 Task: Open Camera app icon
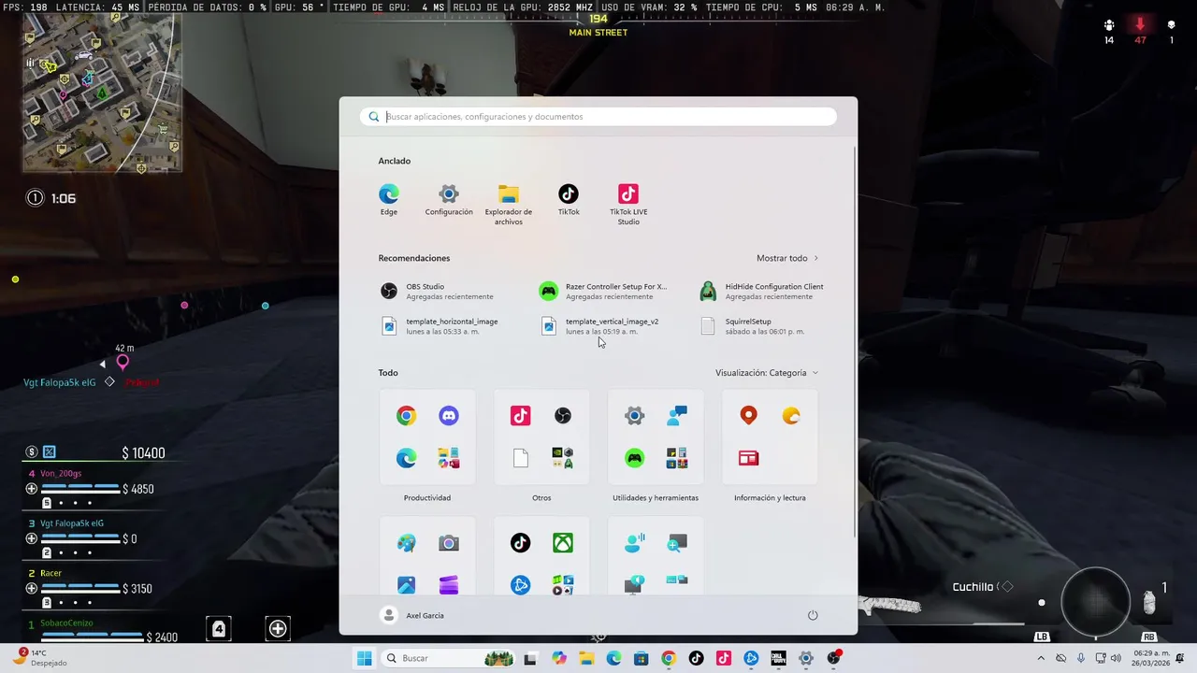tap(449, 543)
